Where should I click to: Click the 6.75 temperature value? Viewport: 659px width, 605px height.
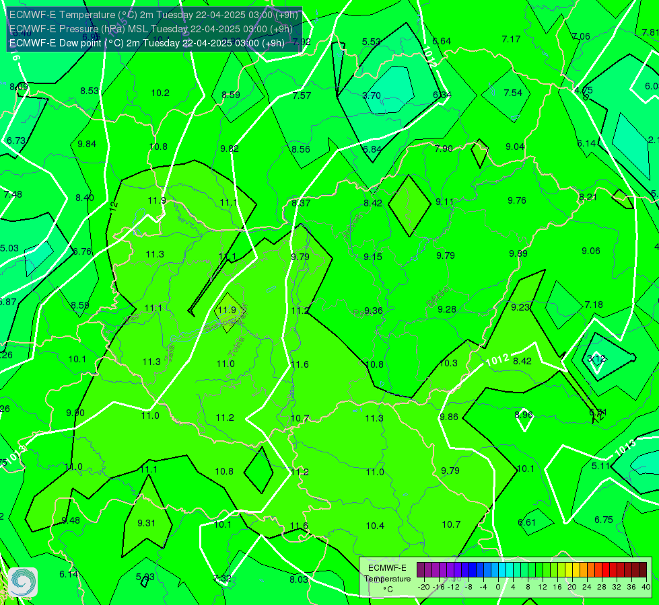pos(604,520)
